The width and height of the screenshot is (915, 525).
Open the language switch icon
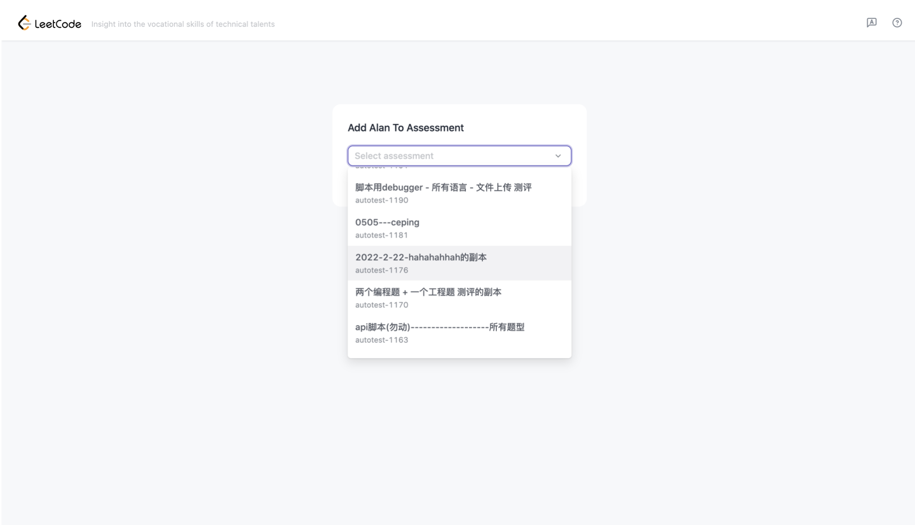(x=871, y=22)
